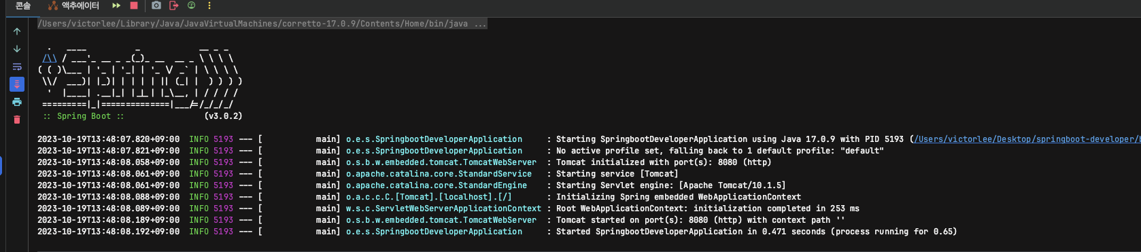Click 'o.a.c.c.C.[Tomcat].[localhost].[/]' logger name
The height and width of the screenshot is (252, 1141).
429,197
